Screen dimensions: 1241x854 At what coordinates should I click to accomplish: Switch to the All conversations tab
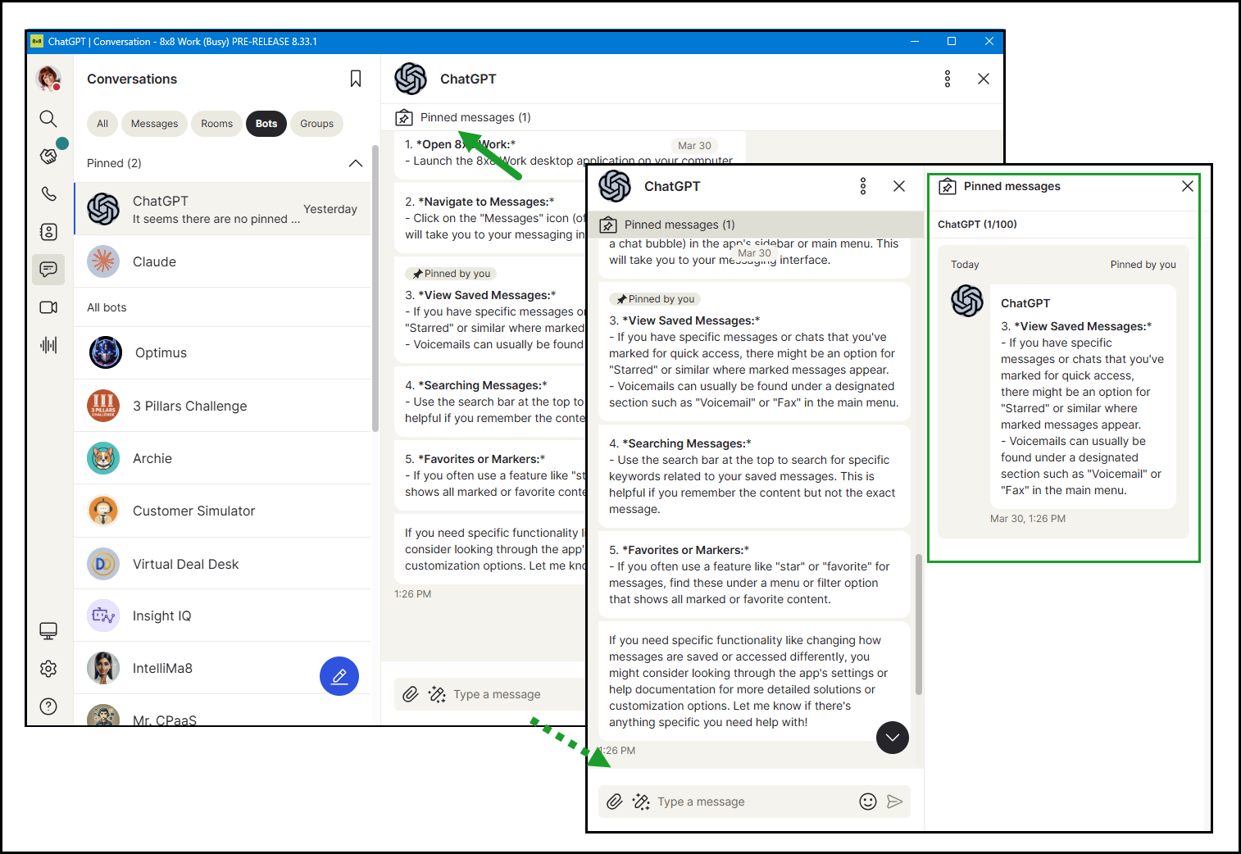pos(102,124)
